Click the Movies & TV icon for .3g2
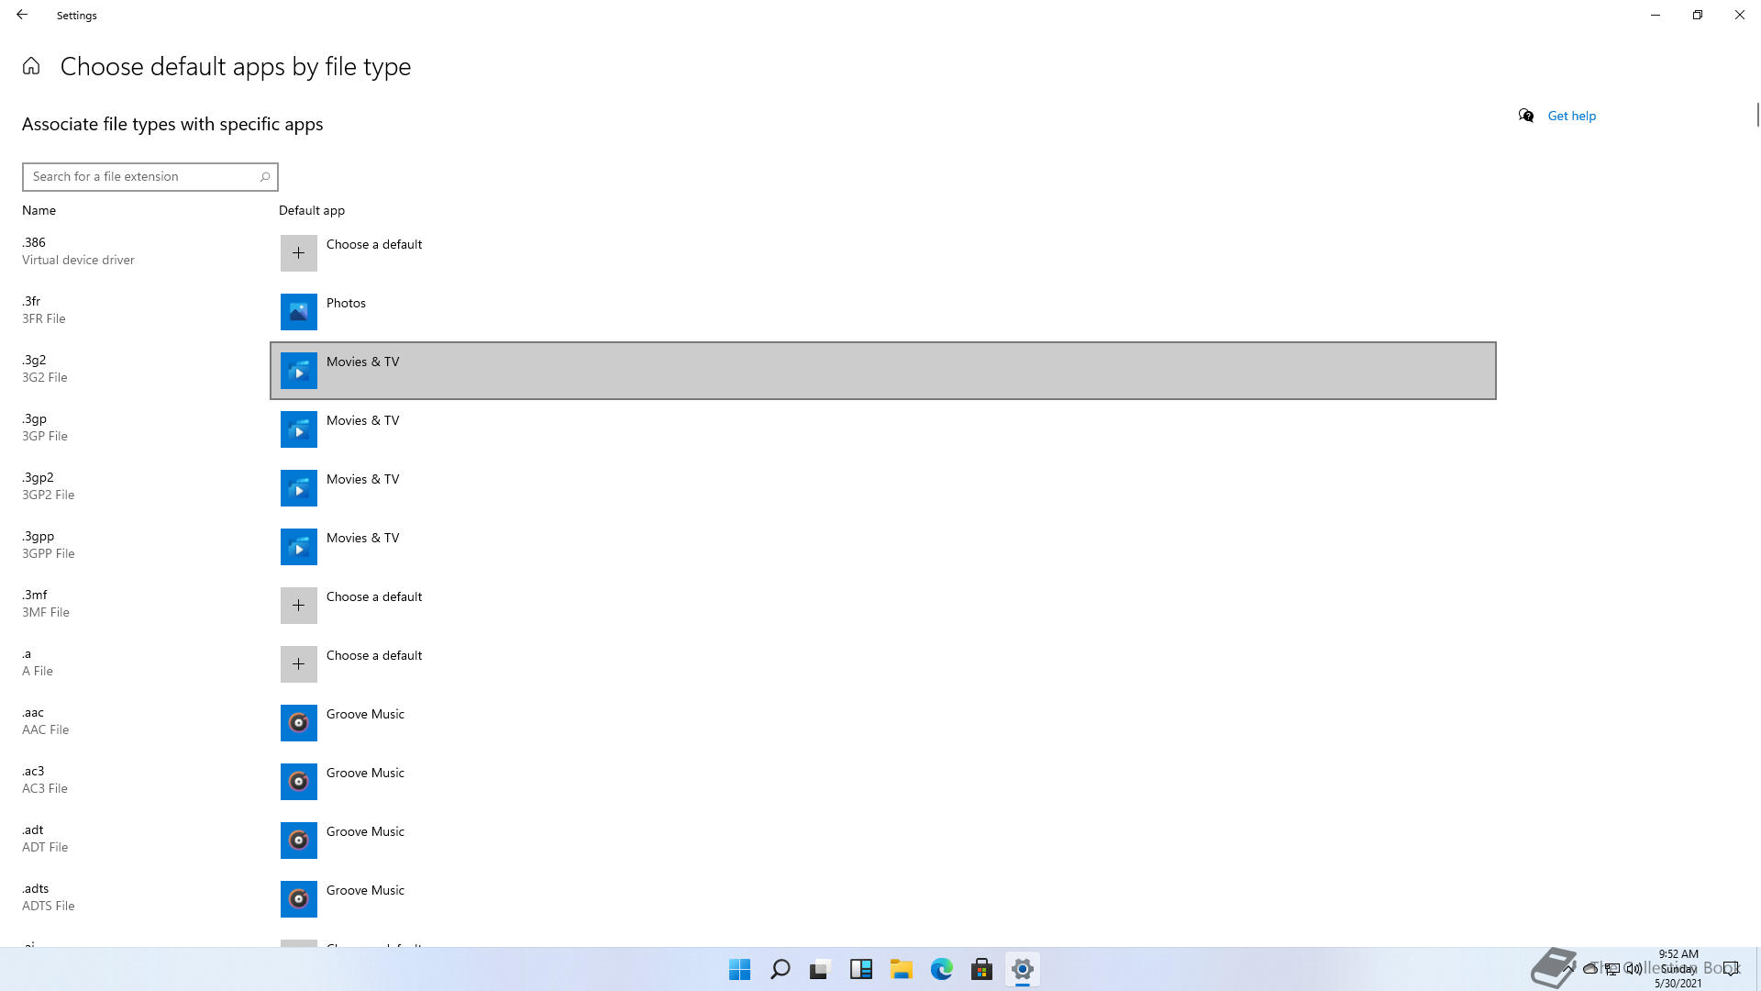 (x=298, y=371)
